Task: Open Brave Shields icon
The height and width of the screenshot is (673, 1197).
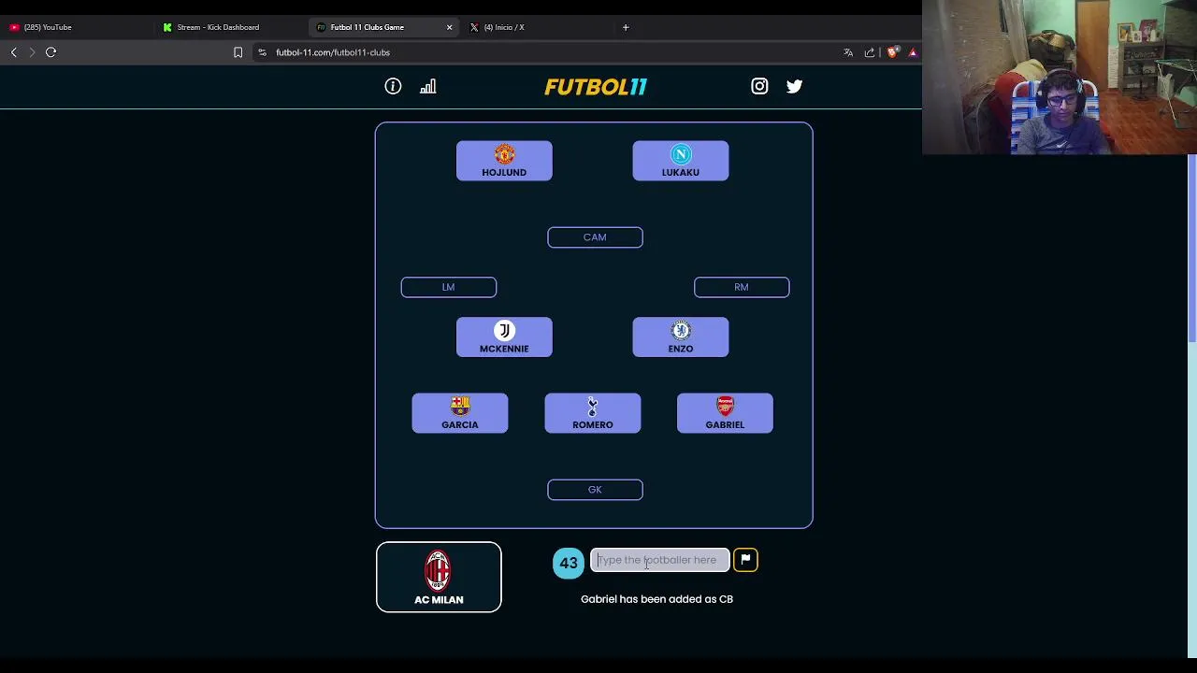Action: click(x=892, y=52)
